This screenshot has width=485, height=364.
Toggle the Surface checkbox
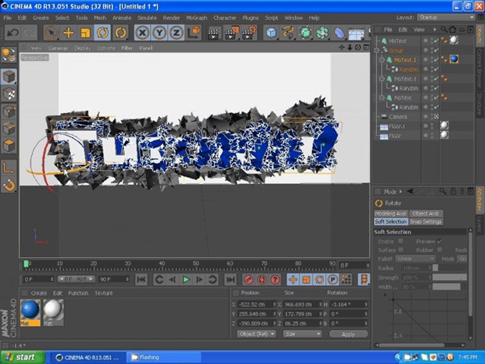click(x=401, y=249)
